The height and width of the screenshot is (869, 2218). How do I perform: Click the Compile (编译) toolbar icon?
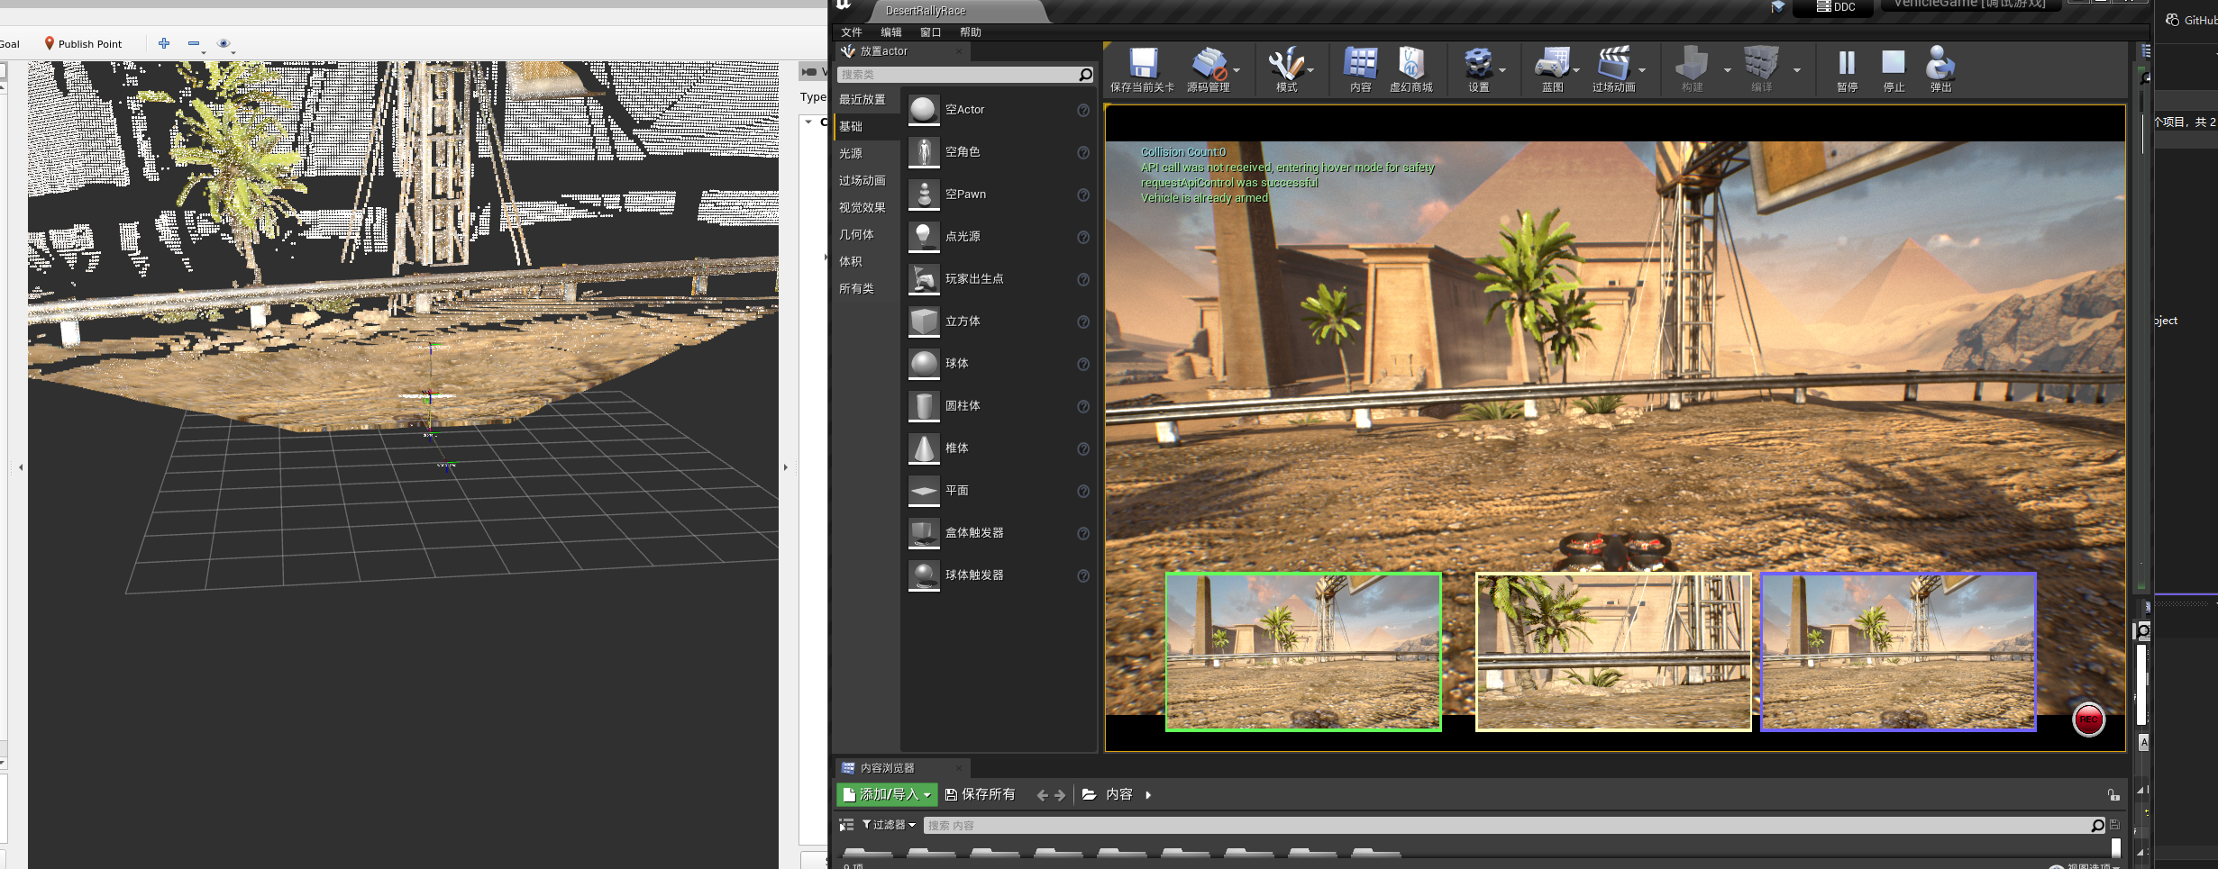click(x=1761, y=64)
